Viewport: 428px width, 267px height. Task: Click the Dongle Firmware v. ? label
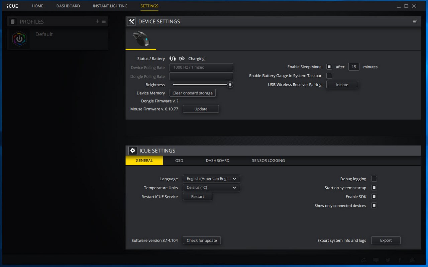click(159, 101)
